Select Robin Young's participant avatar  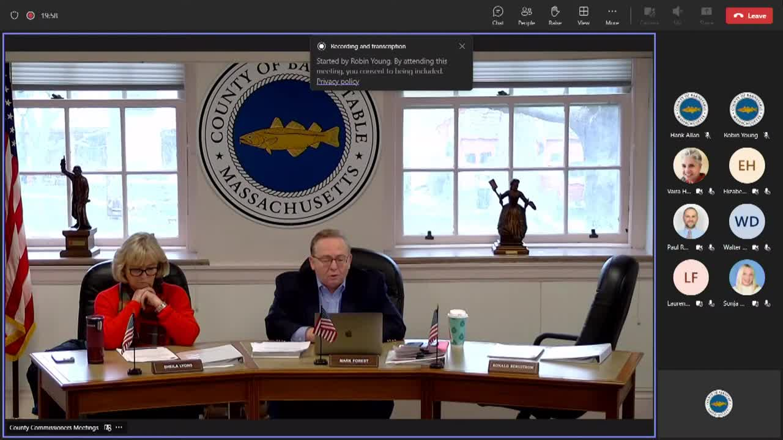747,109
